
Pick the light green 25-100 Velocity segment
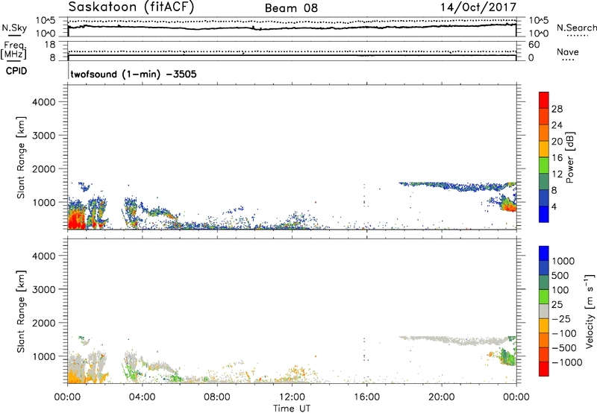point(544,297)
